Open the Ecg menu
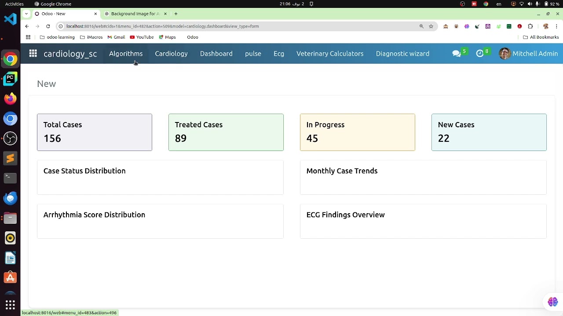 pos(279,54)
